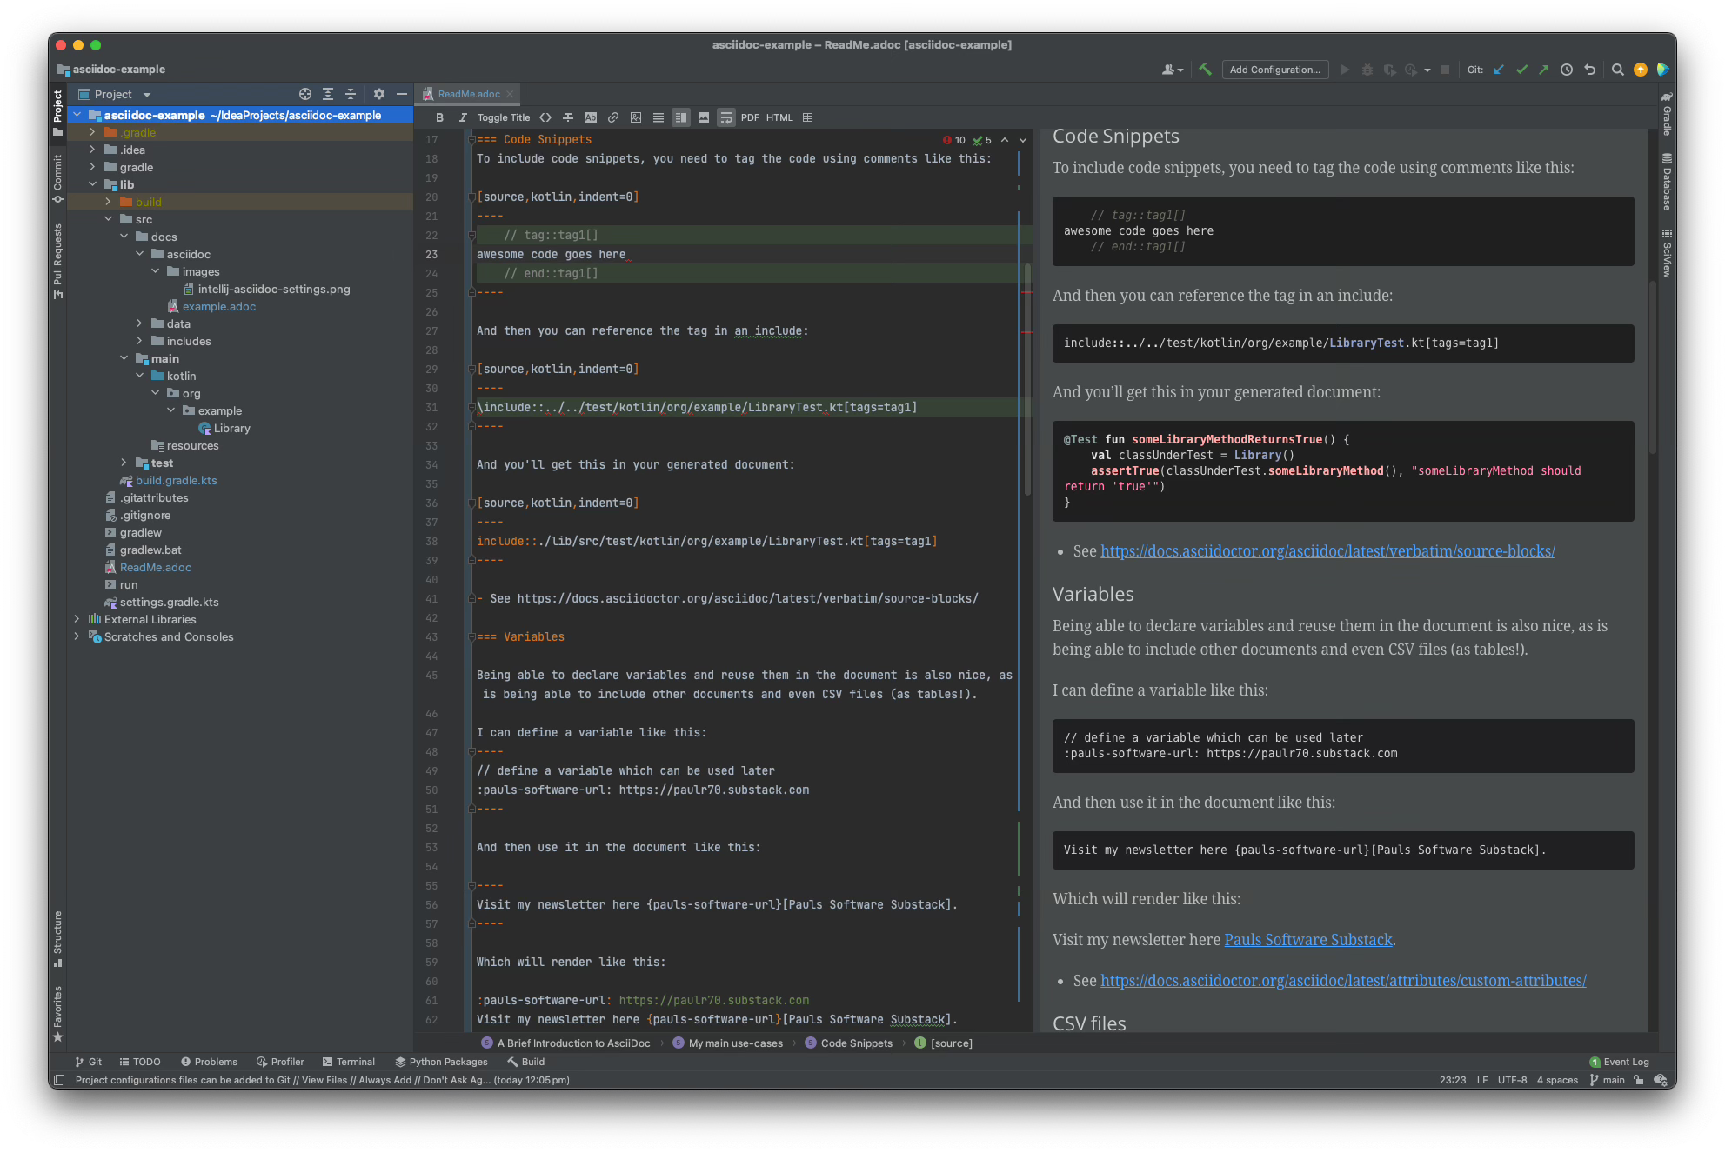1725x1153 pixels.
Task: Collapse the docs folder
Action: pyautogui.click(x=124, y=237)
